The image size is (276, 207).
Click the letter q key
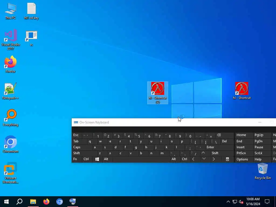92,141
